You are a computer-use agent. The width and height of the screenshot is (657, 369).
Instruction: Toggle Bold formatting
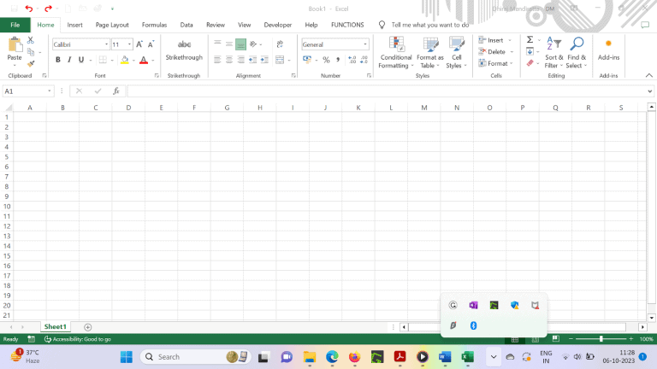58,60
